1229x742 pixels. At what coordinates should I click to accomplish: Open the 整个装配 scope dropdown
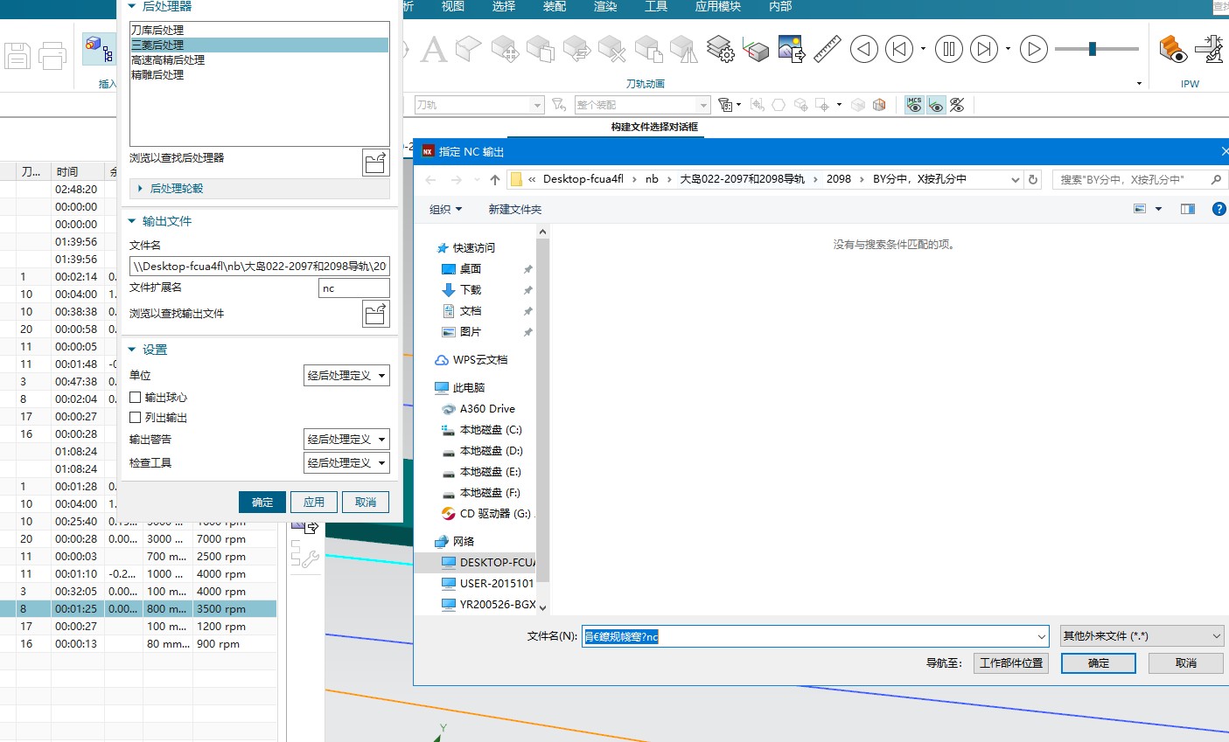click(x=642, y=105)
